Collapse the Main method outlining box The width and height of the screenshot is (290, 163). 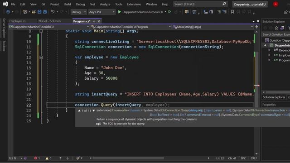click(41, 31)
